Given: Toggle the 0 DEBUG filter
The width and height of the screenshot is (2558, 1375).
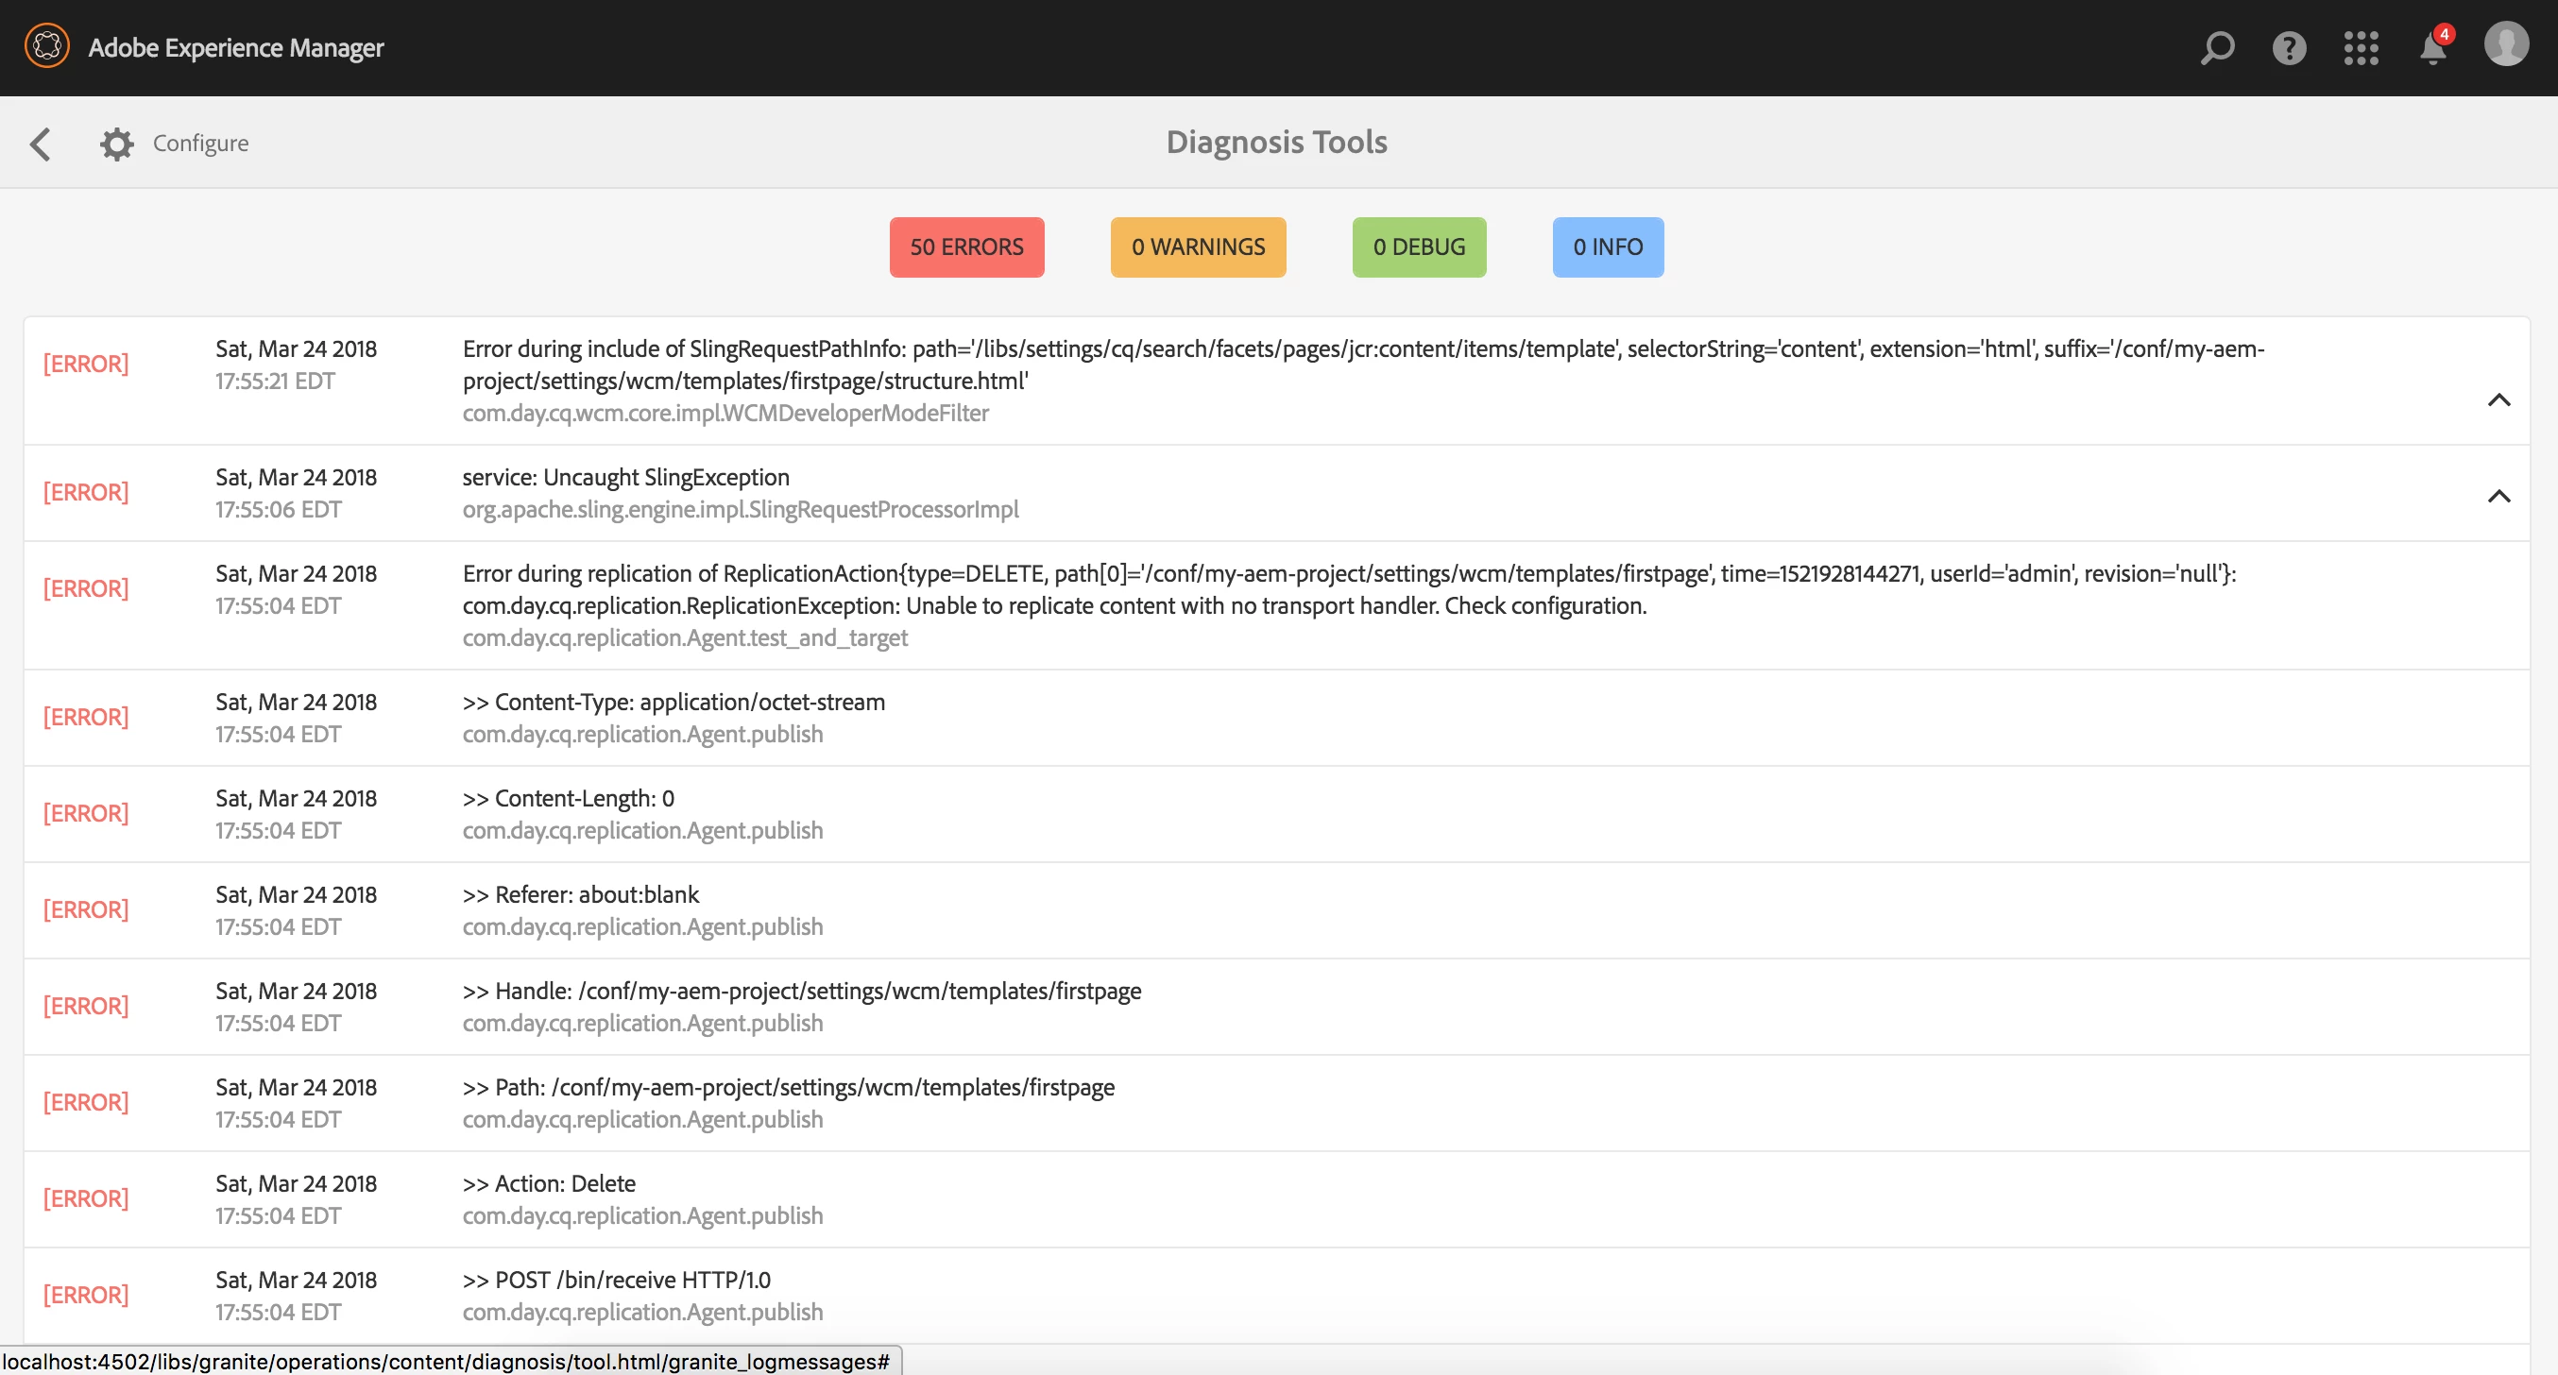Looking at the screenshot, I should (x=1418, y=247).
